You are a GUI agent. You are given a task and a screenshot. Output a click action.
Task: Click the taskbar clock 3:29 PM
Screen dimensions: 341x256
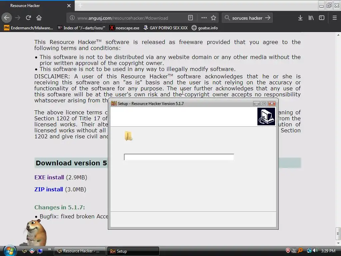pyautogui.click(x=328, y=251)
